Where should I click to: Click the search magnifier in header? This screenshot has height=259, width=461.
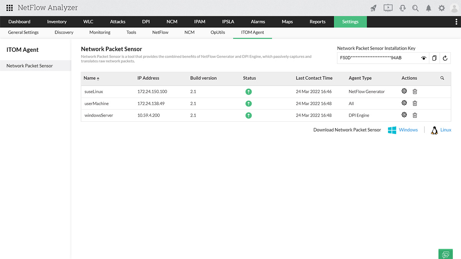point(415,8)
